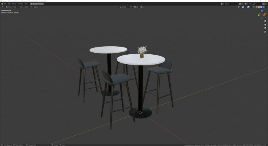Screen dimensions: 268x146
Task: Select wireframe viewport shading mode
Action: [x=257, y=7]
